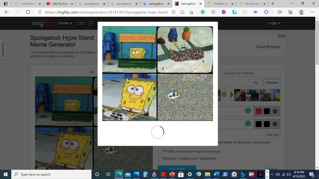
Task: Open Roblox from the taskbar
Action: (163, 174)
